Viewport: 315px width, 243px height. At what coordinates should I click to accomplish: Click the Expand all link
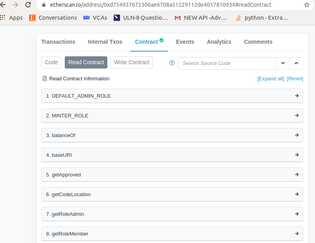(271, 79)
